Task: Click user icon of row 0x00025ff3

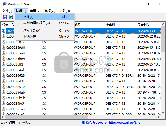Action: click(x=4, y=64)
